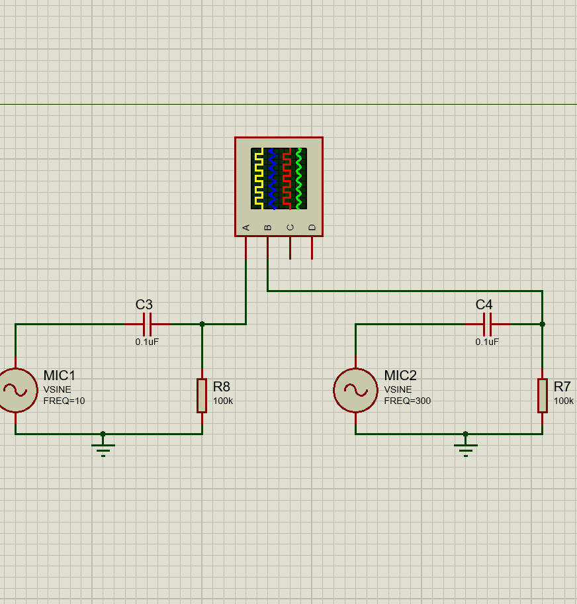Click the MIC2 sine source symbol
577x604 pixels.
click(x=357, y=391)
